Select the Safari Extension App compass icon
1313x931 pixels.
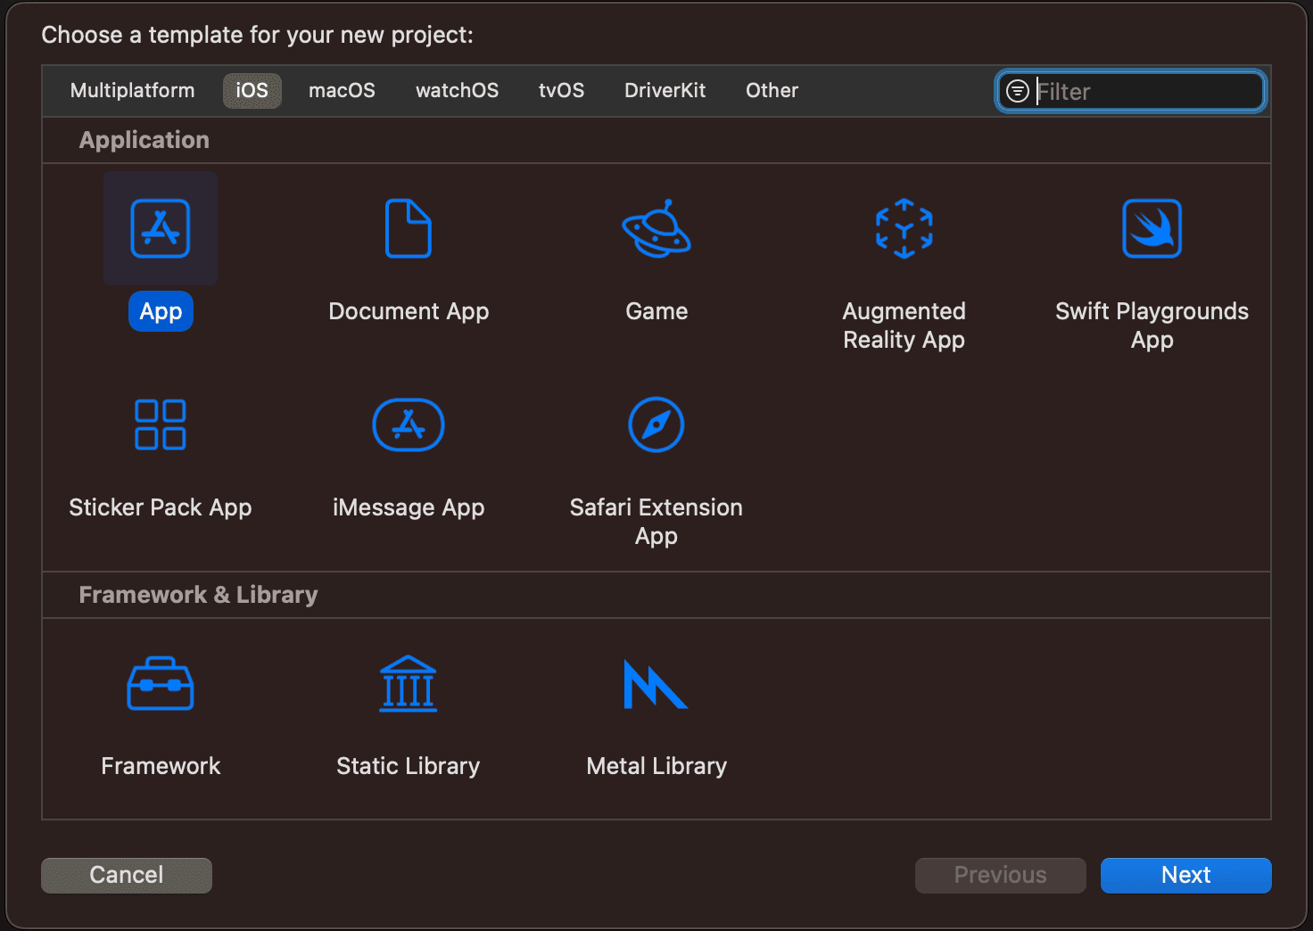point(656,424)
